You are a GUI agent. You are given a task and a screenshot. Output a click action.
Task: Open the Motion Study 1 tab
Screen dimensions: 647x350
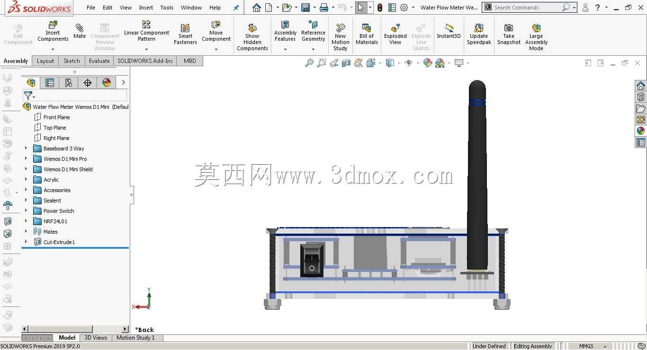(x=135, y=338)
